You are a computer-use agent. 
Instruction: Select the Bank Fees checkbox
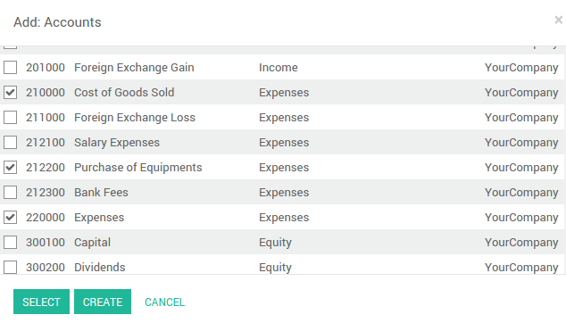tap(10, 193)
